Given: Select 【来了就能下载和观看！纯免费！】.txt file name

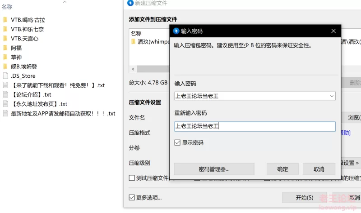Looking at the screenshot, I should [x=58, y=85].
